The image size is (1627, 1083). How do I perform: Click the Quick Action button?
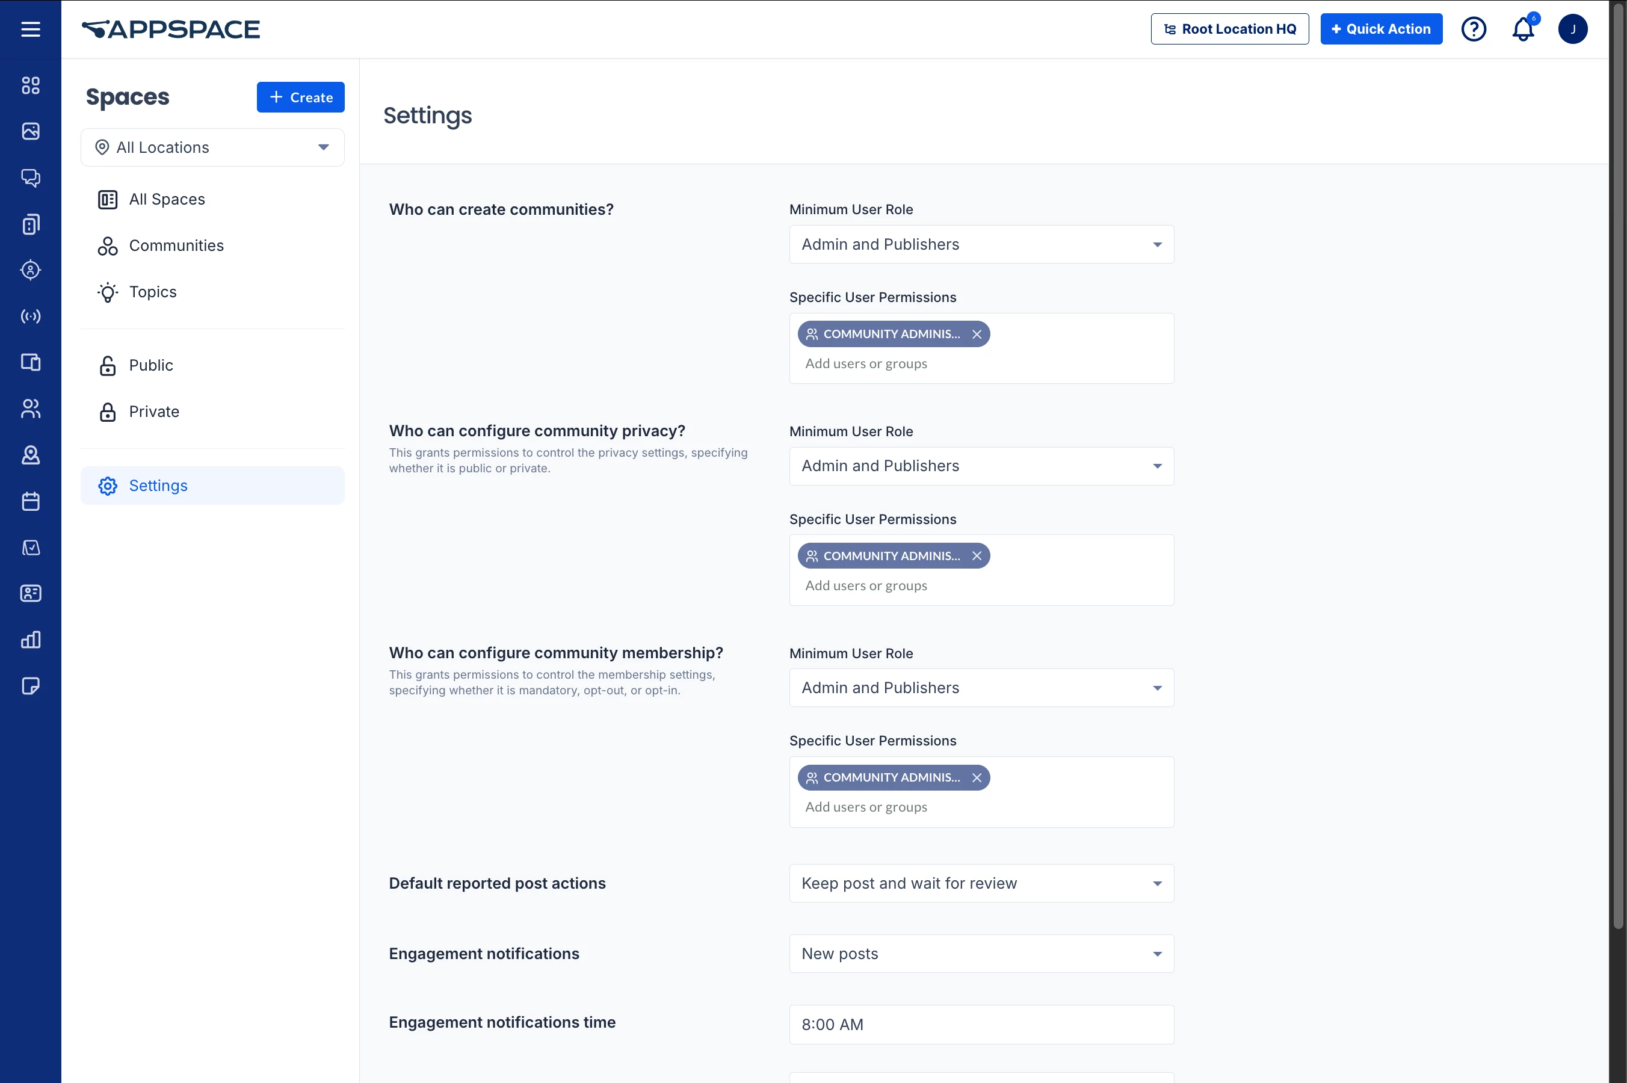click(x=1380, y=29)
